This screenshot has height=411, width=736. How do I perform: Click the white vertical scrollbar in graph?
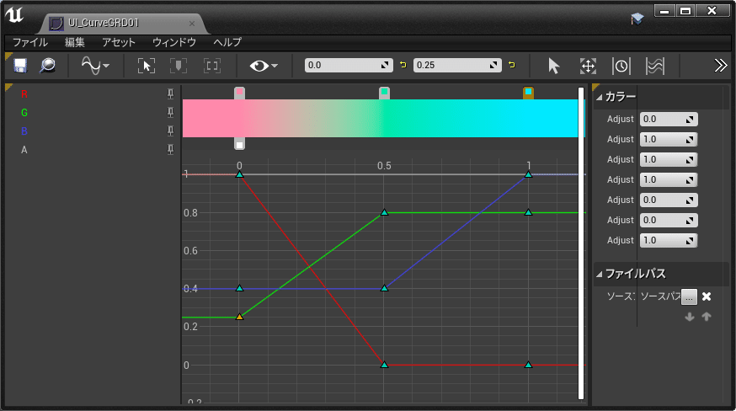coord(581,243)
